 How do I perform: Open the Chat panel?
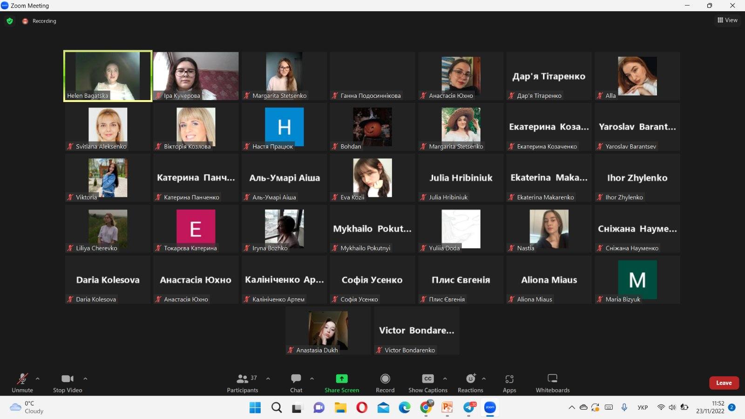coord(296,383)
